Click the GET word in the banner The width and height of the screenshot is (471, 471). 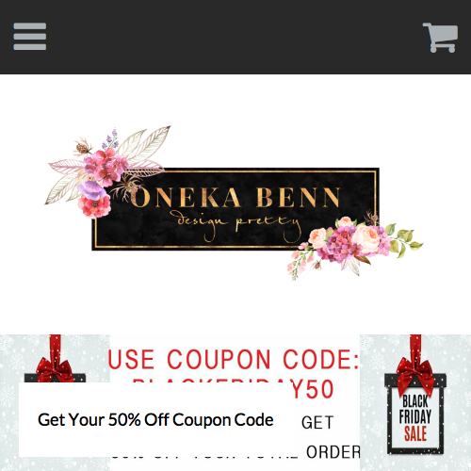pos(317,423)
